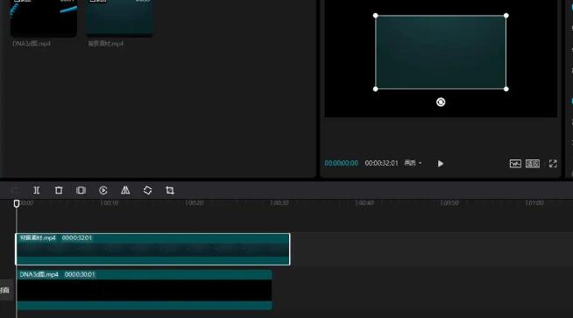Open the waveform scope icon in preview bar
The height and width of the screenshot is (318, 573).
[x=515, y=164]
